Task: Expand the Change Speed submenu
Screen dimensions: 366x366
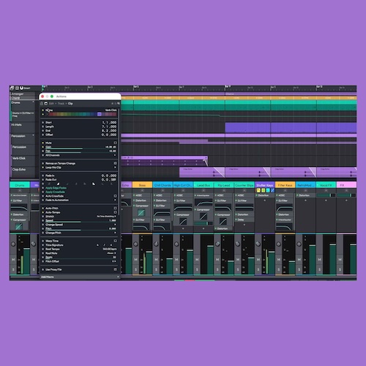Action: [x=115, y=225]
